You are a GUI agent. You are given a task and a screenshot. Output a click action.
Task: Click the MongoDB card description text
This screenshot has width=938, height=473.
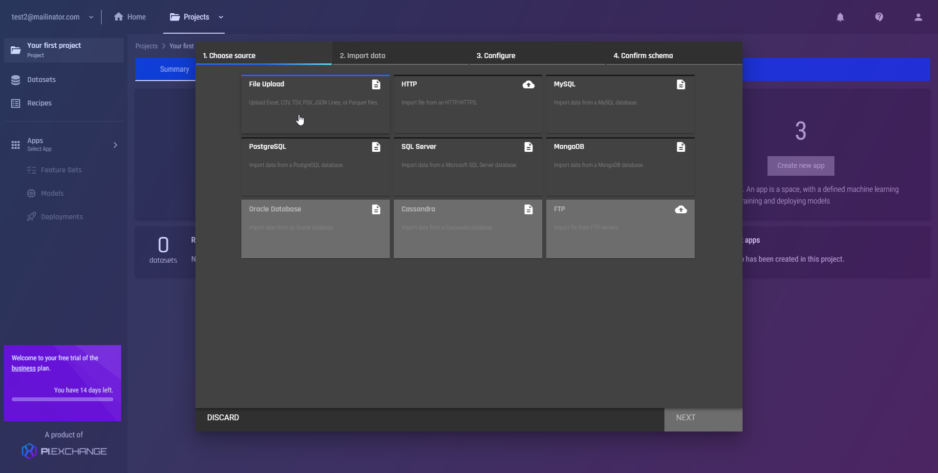(x=598, y=165)
